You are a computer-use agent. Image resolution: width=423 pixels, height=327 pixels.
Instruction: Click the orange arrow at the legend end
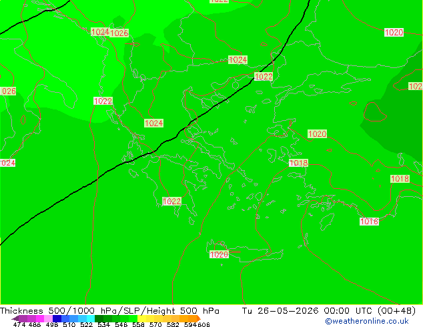[x=199, y=318]
